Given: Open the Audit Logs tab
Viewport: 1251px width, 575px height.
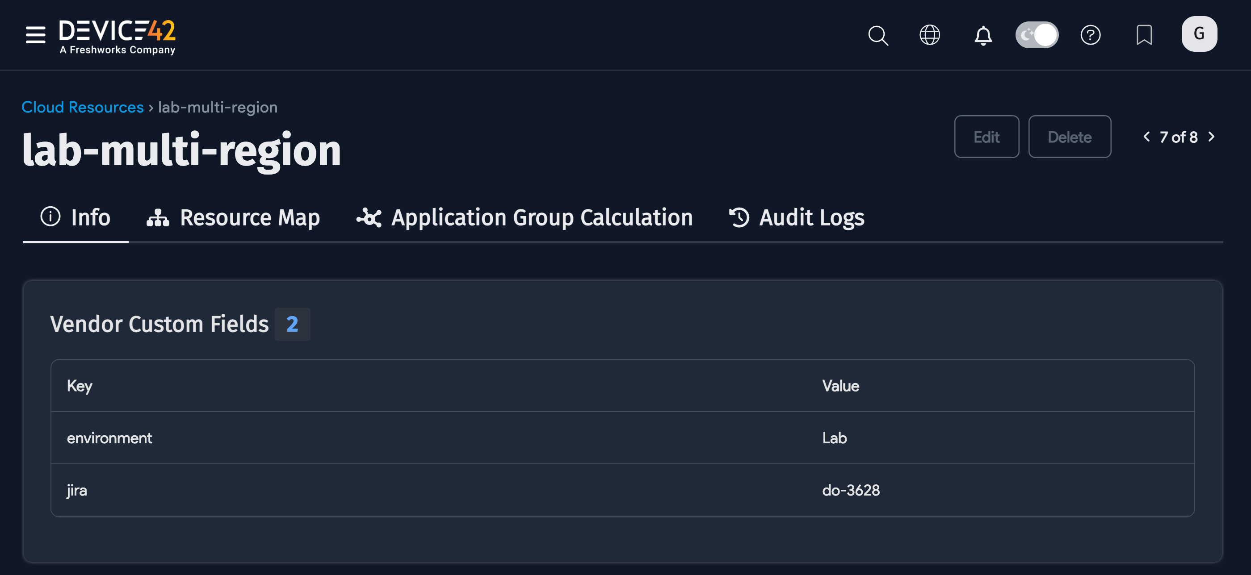Looking at the screenshot, I should coord(811,217).
